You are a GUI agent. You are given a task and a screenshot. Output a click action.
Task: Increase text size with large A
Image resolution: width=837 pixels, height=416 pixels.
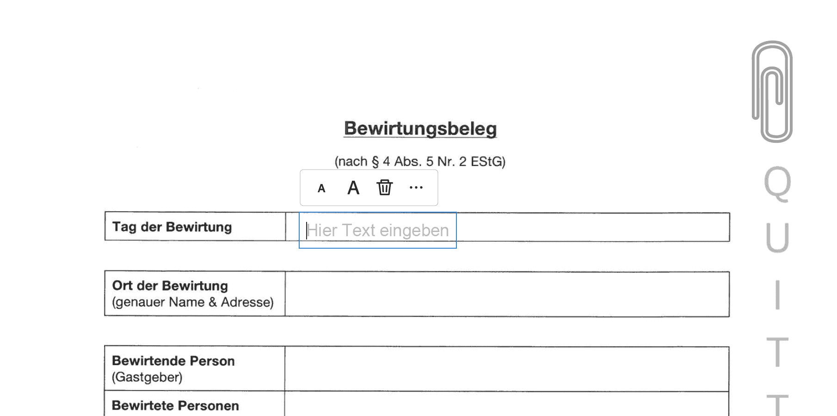pos(353,188)
